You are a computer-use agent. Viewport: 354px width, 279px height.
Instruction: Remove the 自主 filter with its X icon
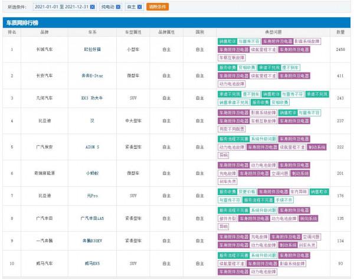click(140, 7)
